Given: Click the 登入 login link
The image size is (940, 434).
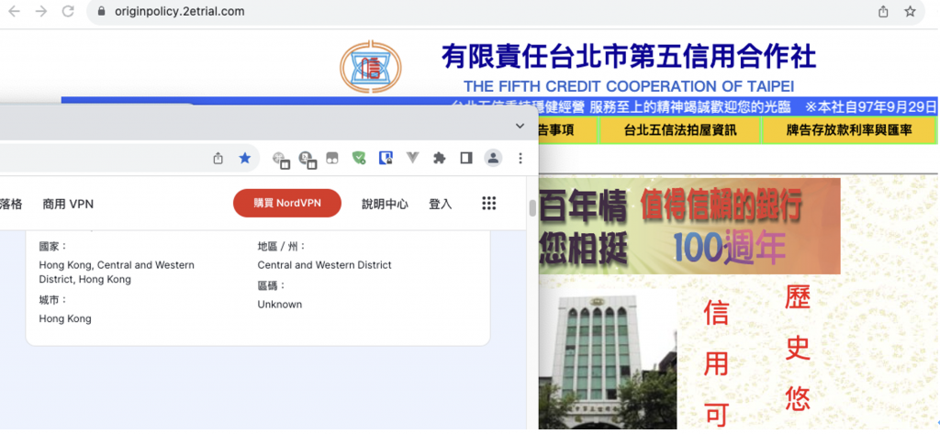Looking at the screenshot, I should [x=440, y=204].
